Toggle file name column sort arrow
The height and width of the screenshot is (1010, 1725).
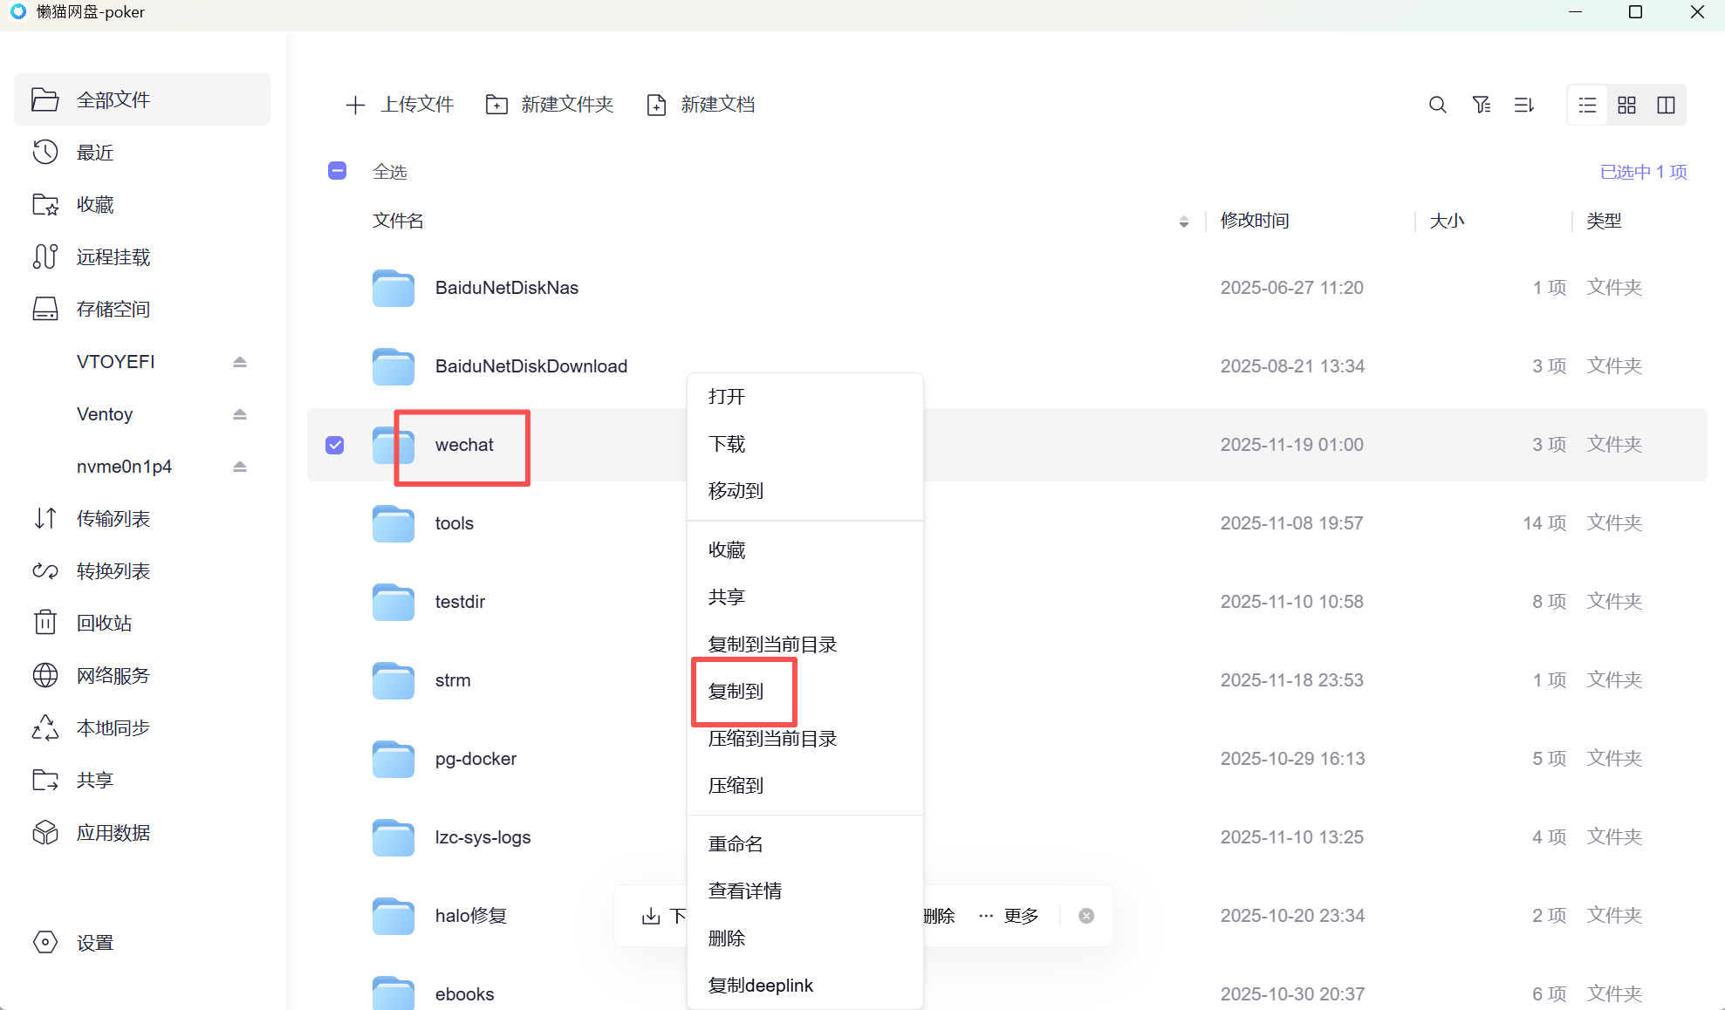(1183, 222)
